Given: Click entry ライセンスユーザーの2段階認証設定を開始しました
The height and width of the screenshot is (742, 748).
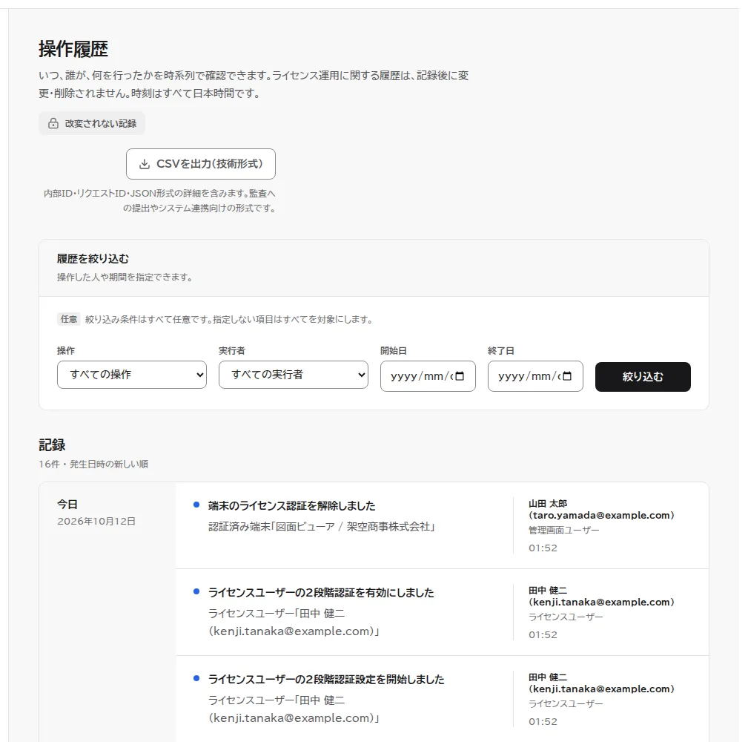Looking at the screenshot, I should [x=326, y=680].
